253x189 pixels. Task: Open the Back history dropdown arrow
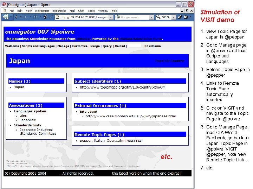(21, 17)
